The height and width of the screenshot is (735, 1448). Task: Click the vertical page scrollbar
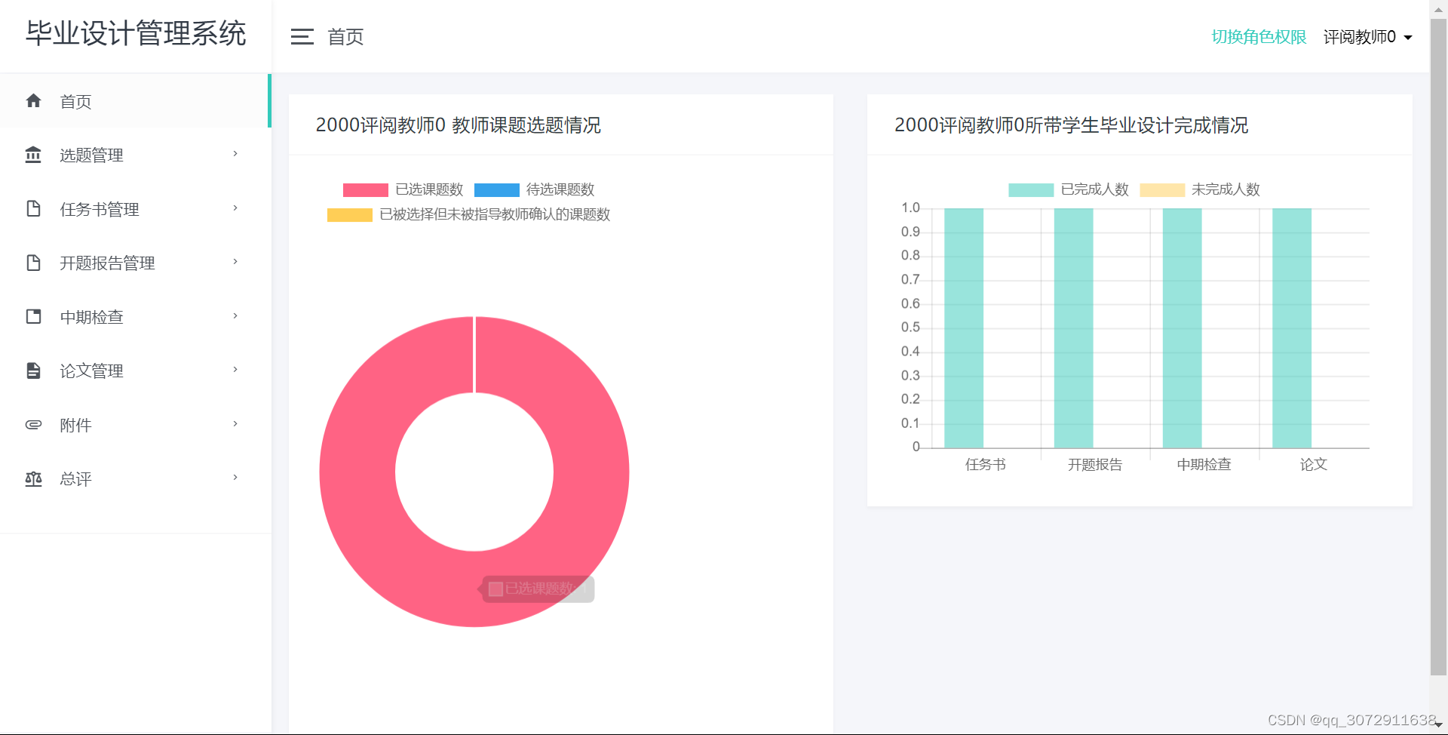[x=1438, y=347]
